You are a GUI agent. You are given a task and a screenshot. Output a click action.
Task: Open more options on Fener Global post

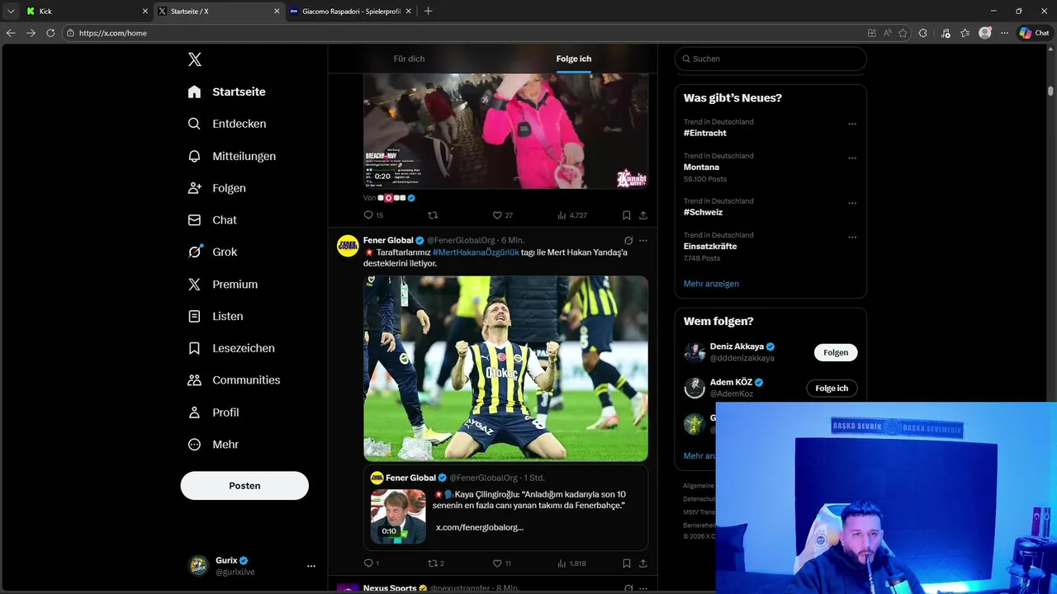click(x=643, y=241)
